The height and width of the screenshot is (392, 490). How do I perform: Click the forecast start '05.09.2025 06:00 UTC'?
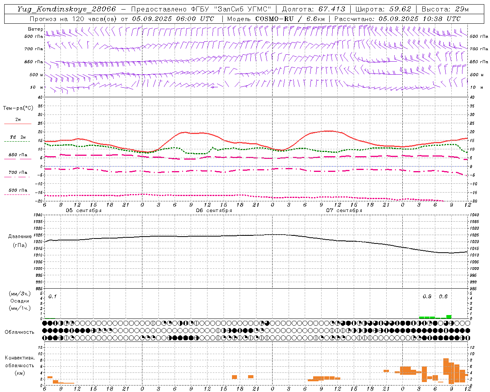pos(173,19)
